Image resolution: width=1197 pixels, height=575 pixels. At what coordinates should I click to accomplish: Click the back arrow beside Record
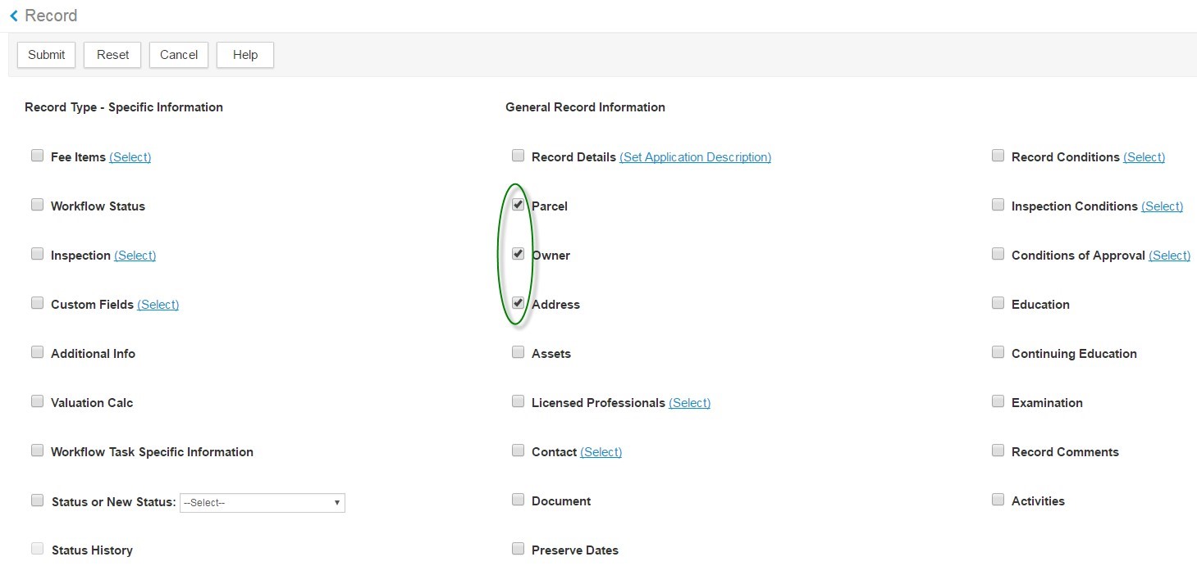pyautogui.click(x=14, y=16)
